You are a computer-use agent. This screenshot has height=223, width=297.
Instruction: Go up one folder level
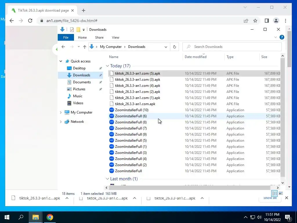pos(84,47)
